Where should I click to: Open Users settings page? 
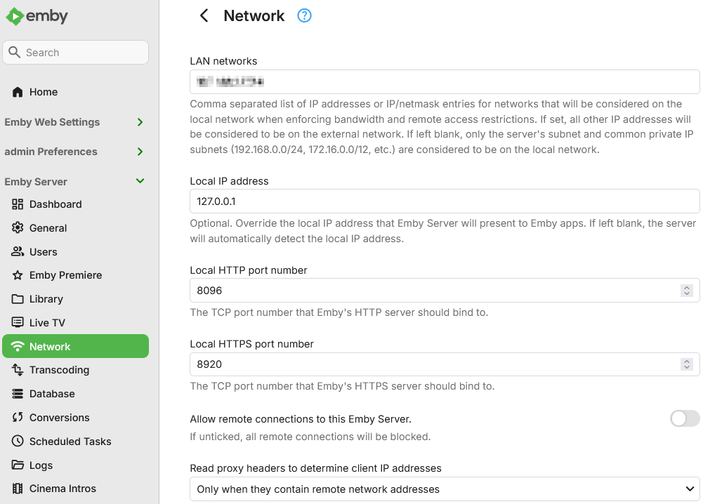(x=43, y=252)
